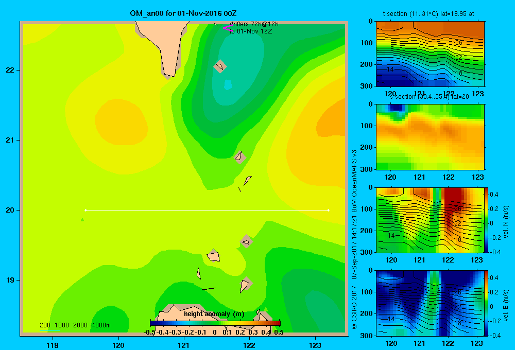Select the "drifters 72h@12h" label
The image size is (515, 350).
coord(254,24)
